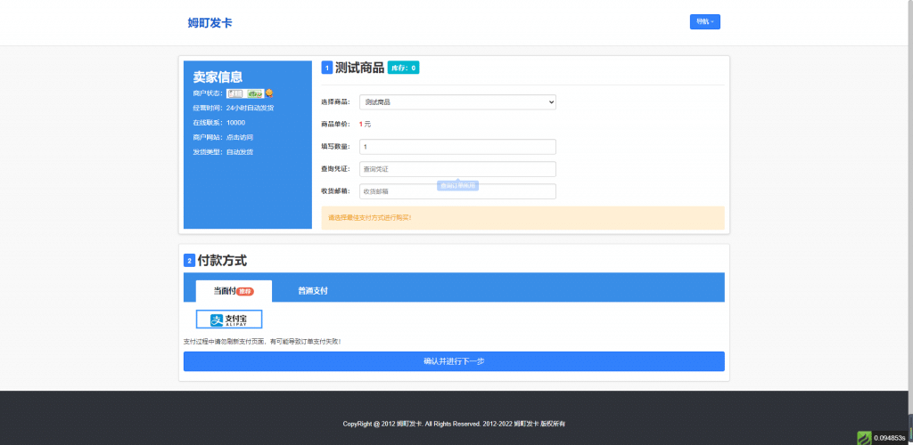
Task: Switch to the 普通支付 payment tab
Action: click(x=313, y=291)
